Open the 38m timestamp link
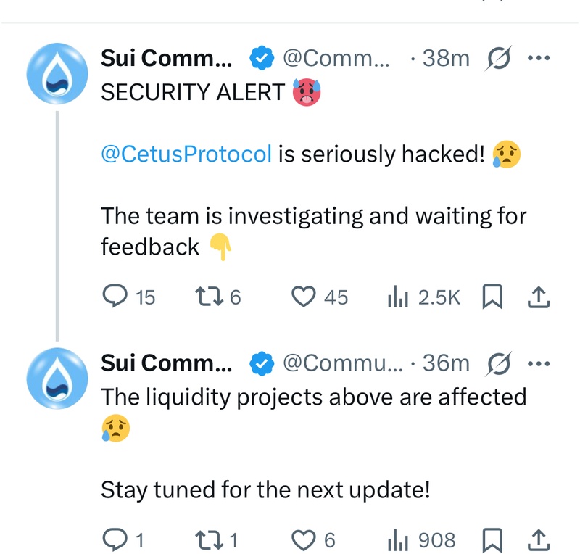580x554 pixels. (x=445, y=58)
